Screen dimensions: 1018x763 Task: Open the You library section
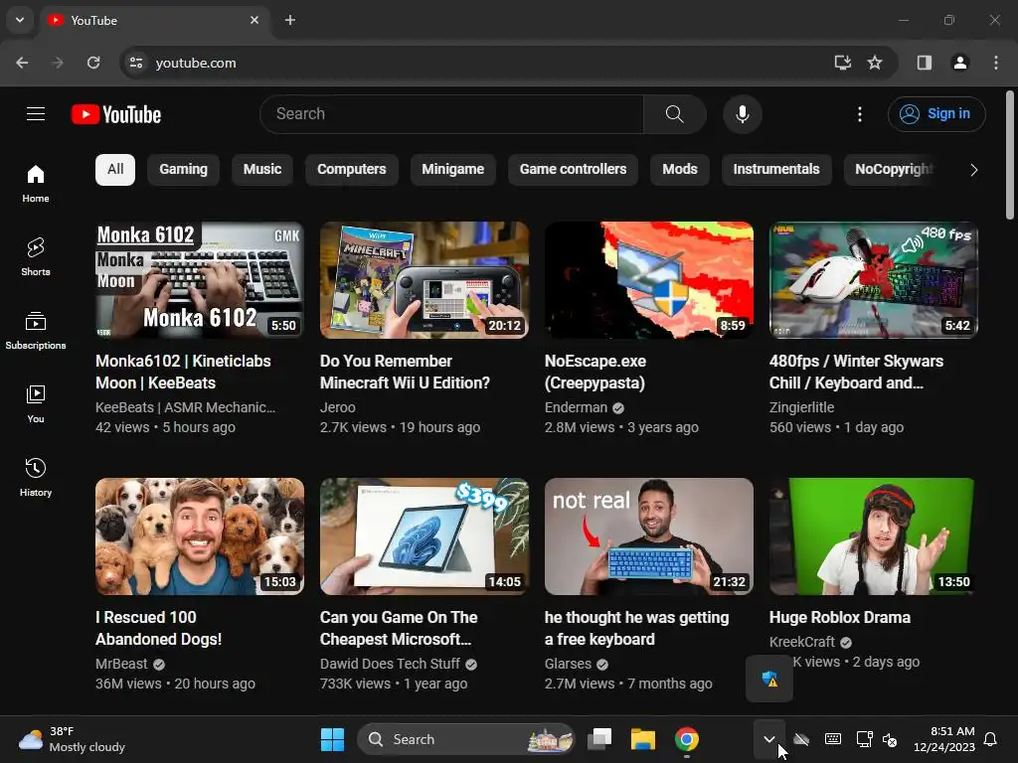click(x=36, y=403)
